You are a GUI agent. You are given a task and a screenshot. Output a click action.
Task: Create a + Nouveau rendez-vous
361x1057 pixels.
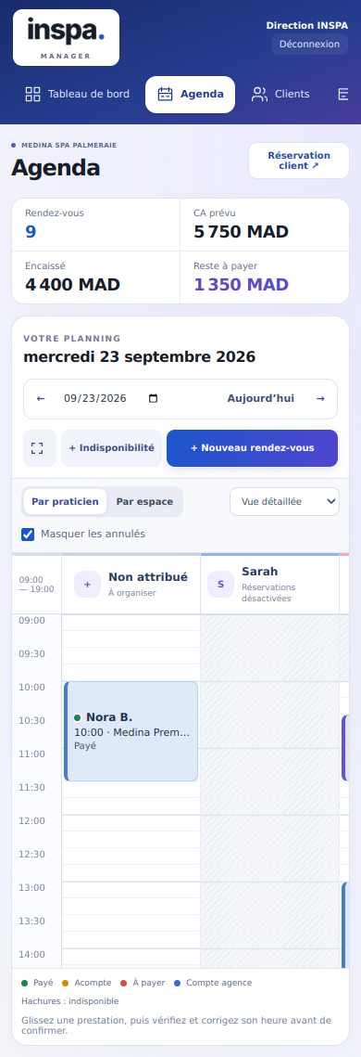(x=252, y=448)
